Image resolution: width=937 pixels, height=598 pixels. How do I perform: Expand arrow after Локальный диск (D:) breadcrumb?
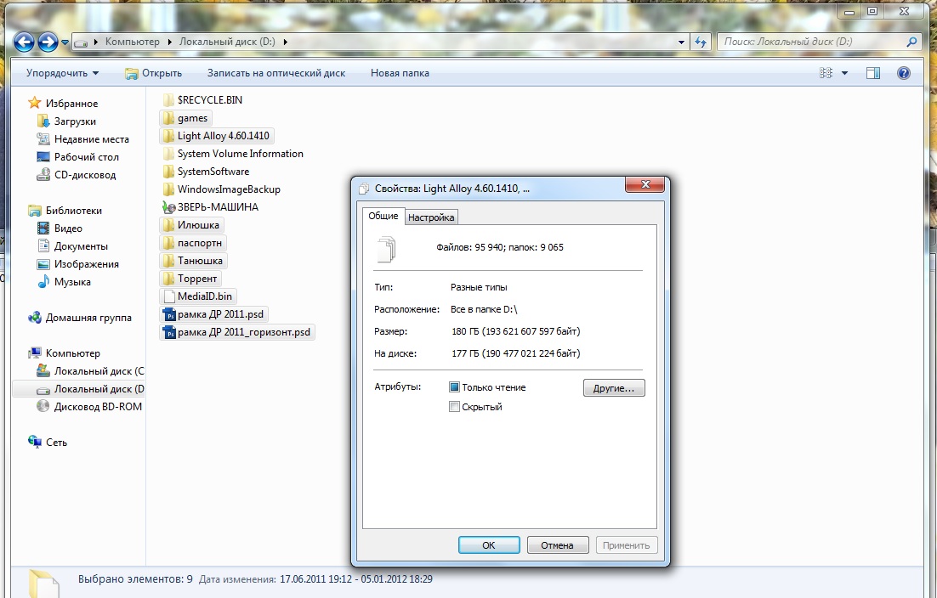[285, 42]
